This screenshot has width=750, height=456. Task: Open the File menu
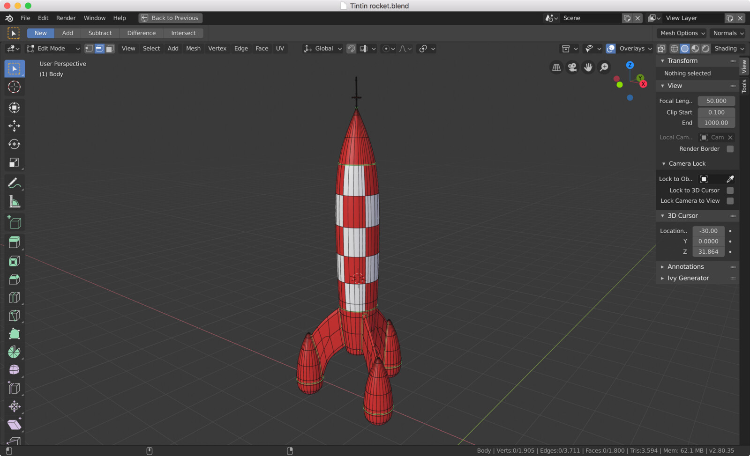[x=25, y=18]
